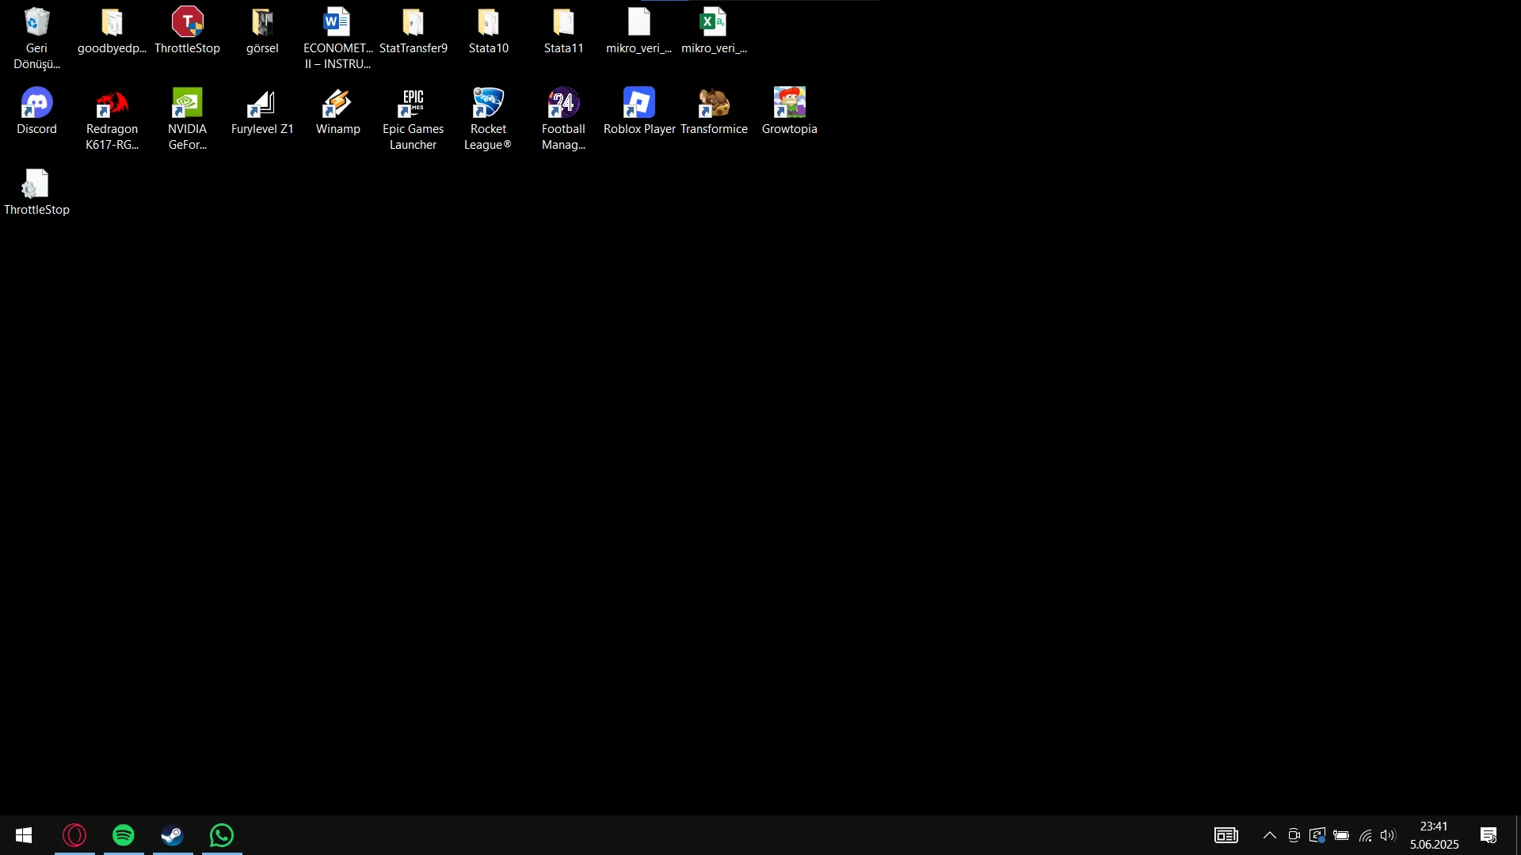Open the notification action center

tap(1489, 835)
